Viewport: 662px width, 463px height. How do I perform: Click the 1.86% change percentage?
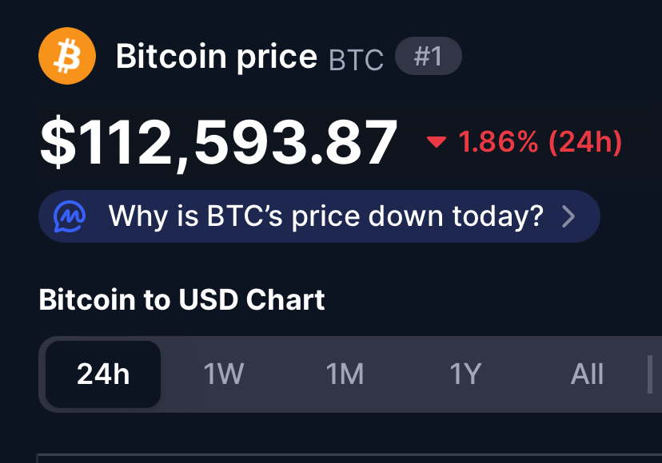498,142
